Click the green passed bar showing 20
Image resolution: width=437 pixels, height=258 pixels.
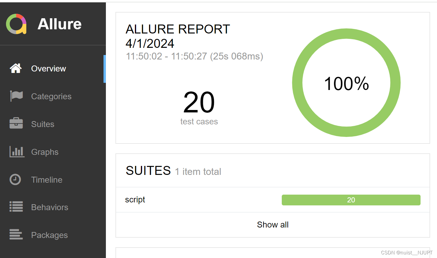(351, 200)
